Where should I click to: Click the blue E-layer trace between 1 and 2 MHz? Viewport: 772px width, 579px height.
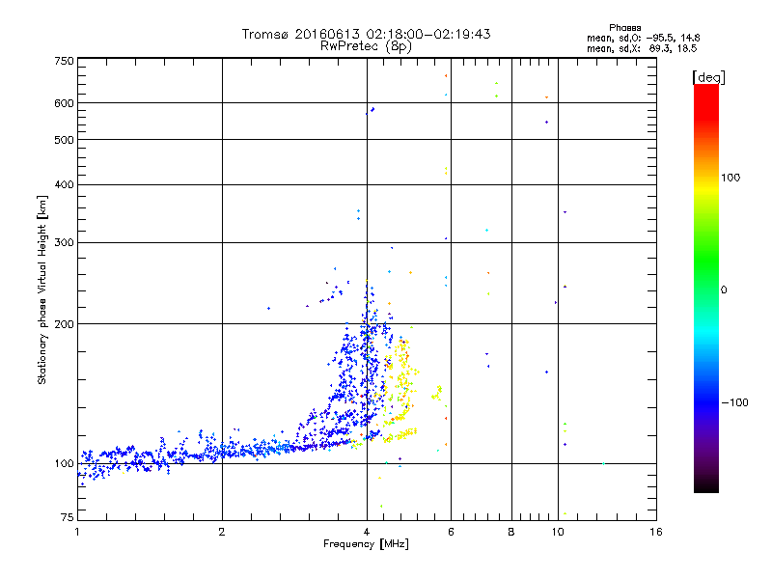(151, 455)
